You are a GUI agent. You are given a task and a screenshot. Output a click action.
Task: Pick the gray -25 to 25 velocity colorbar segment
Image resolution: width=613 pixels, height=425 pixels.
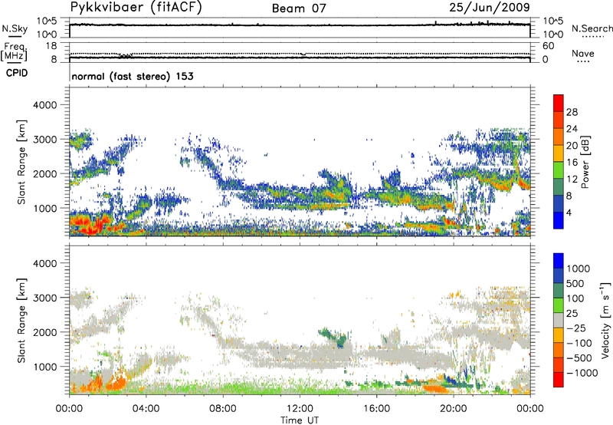(x=559, y=321)
